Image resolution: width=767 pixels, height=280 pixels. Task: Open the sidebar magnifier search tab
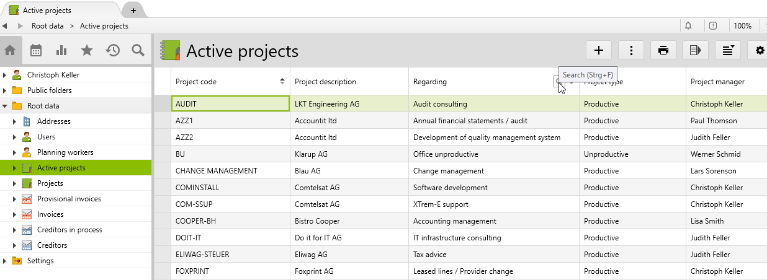coord(138,51)
